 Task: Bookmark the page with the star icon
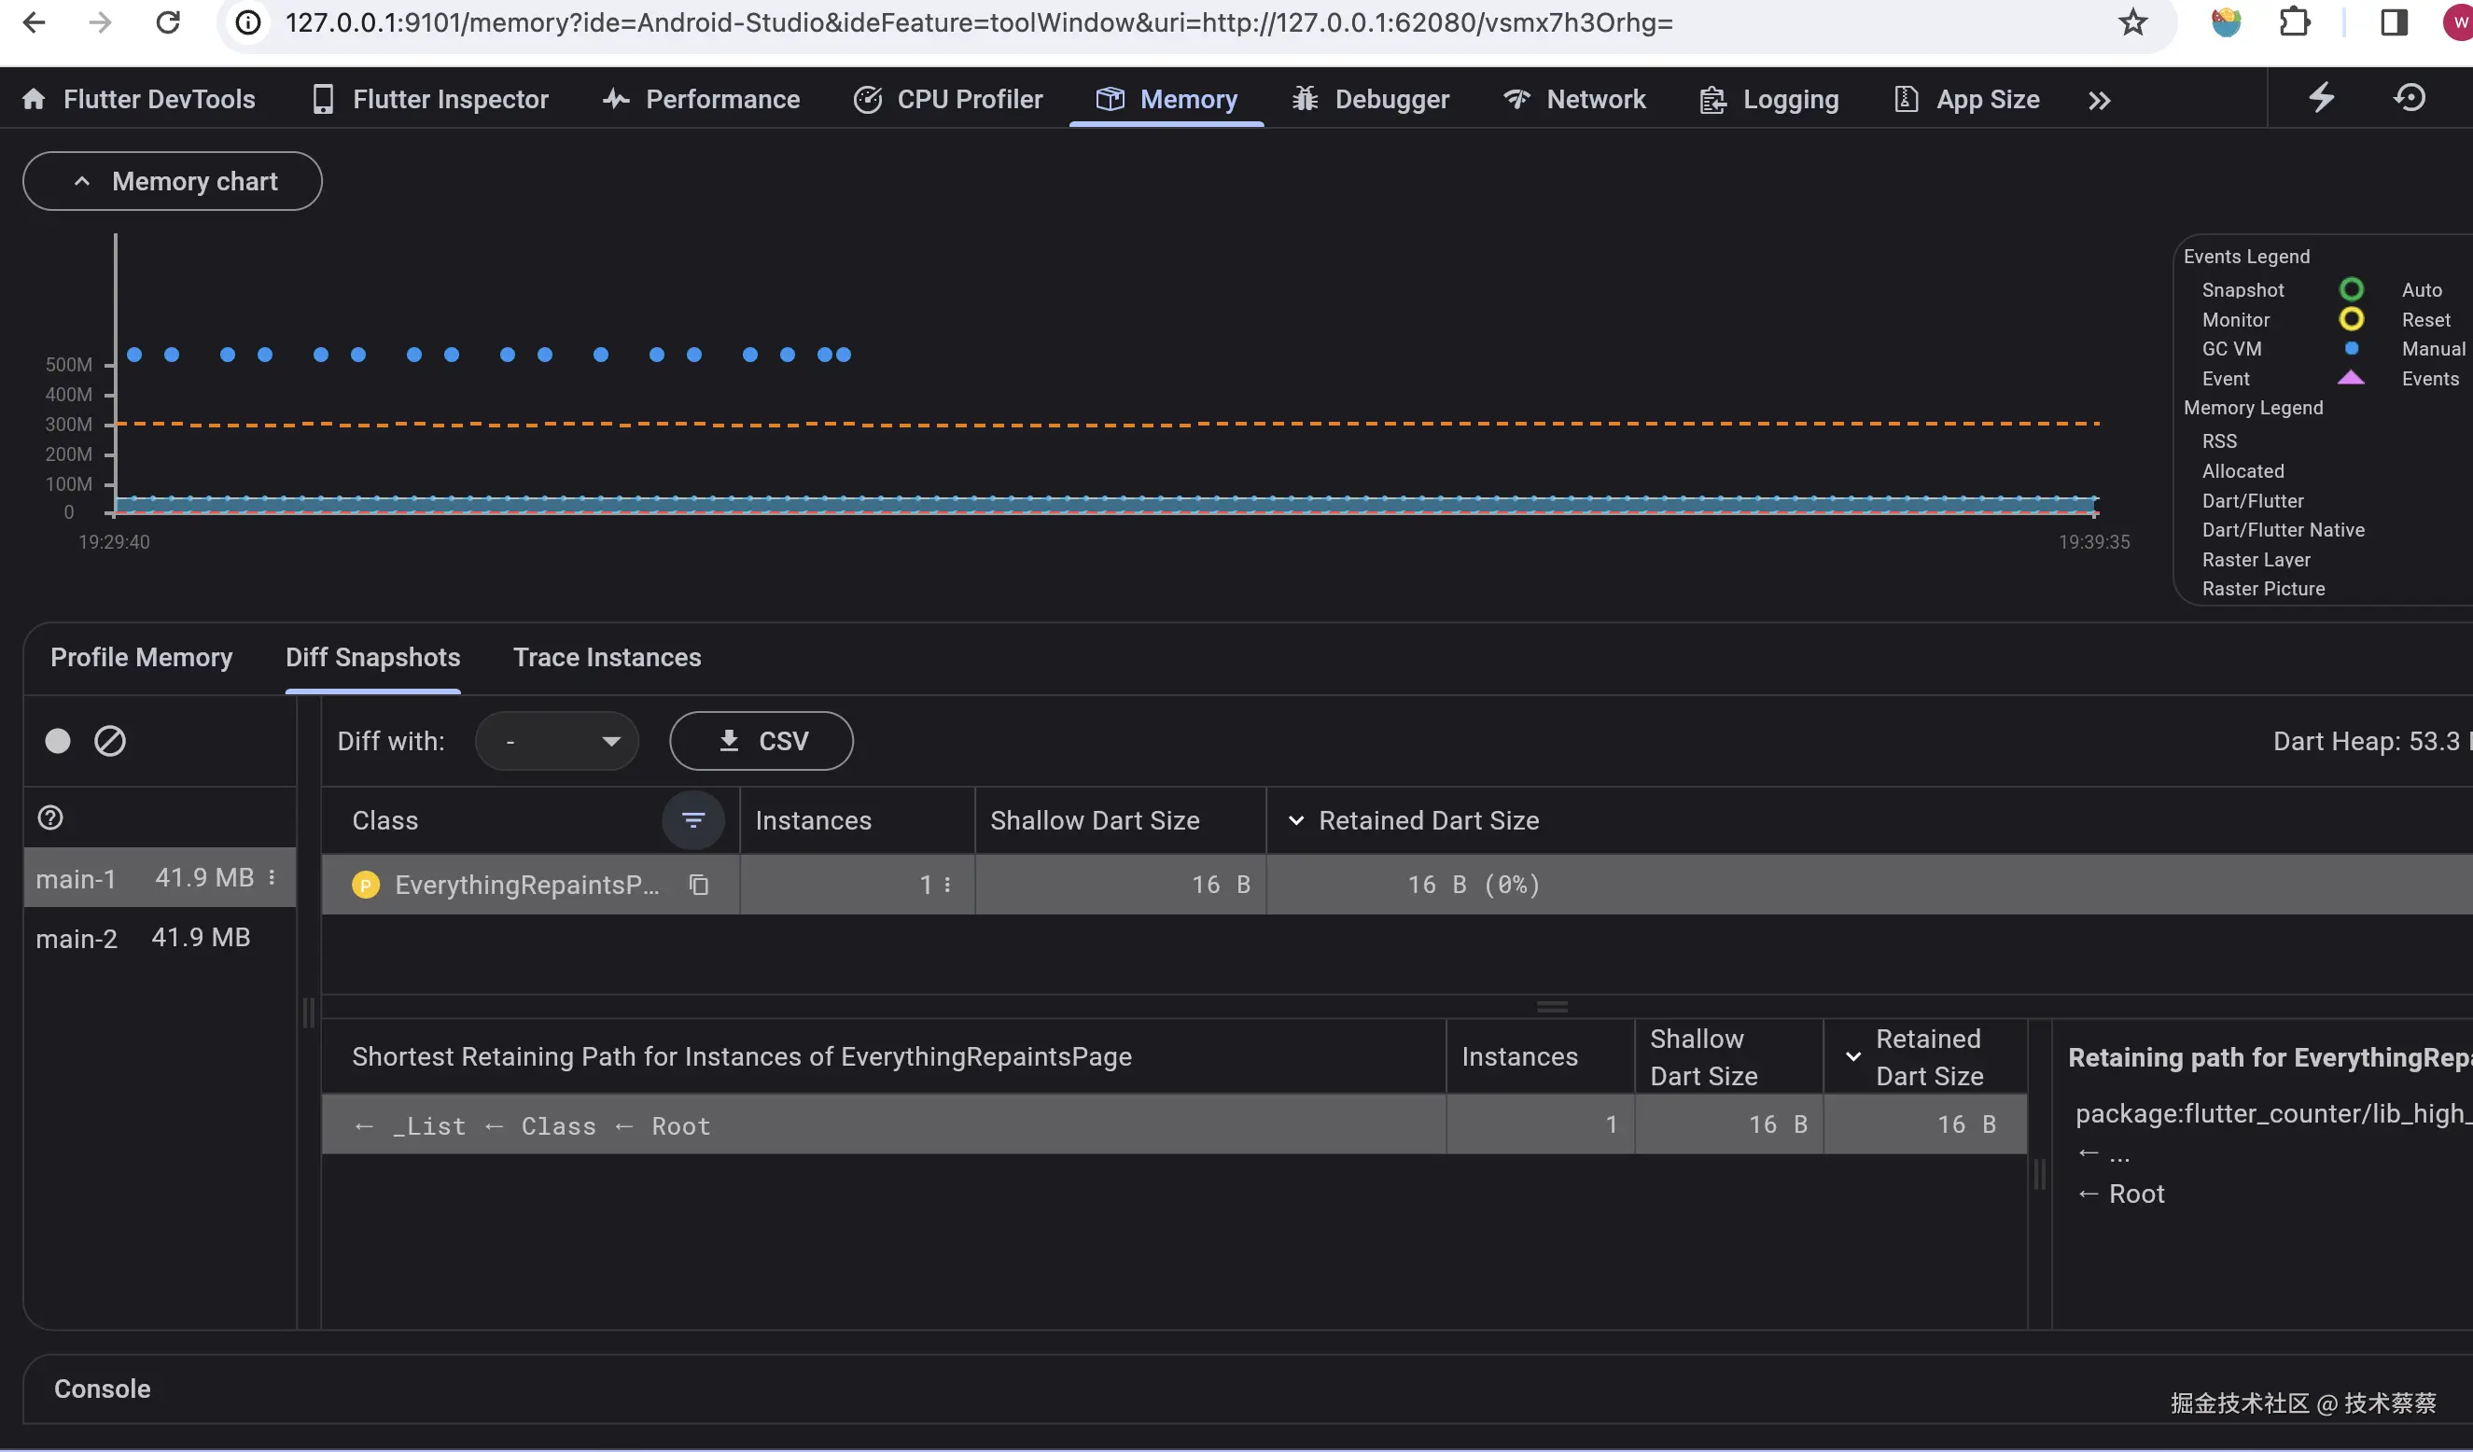pyautogui.click(x=2132, y=21)
